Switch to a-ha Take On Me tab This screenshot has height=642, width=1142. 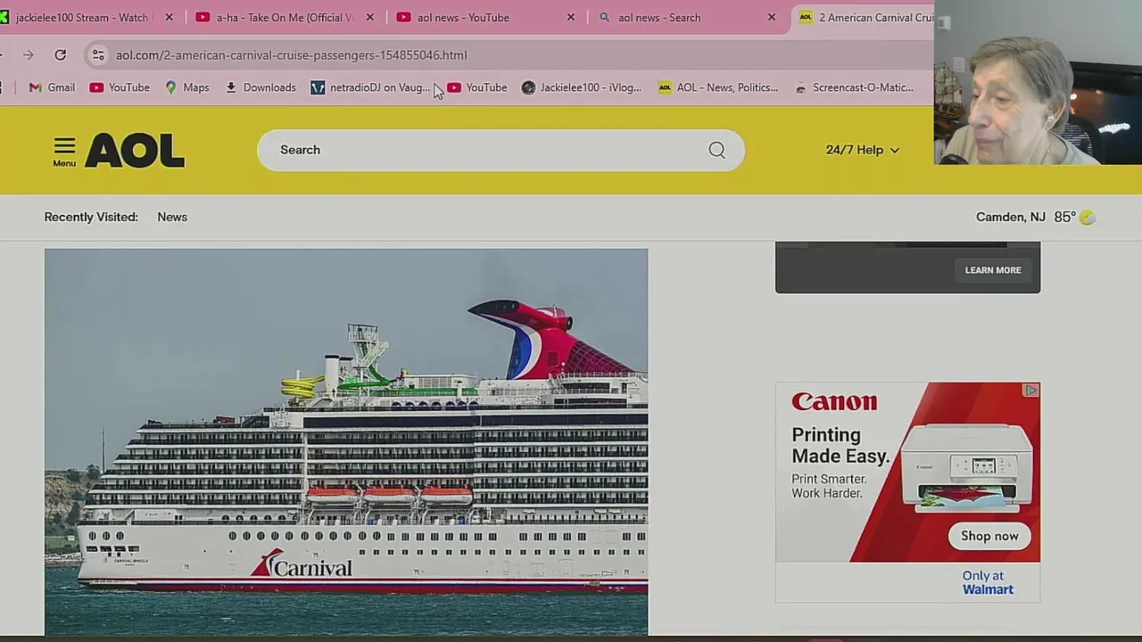click(x=285, y=17)
